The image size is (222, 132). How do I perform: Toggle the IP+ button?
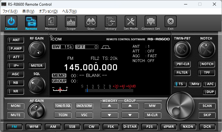(x=15, y=66)
